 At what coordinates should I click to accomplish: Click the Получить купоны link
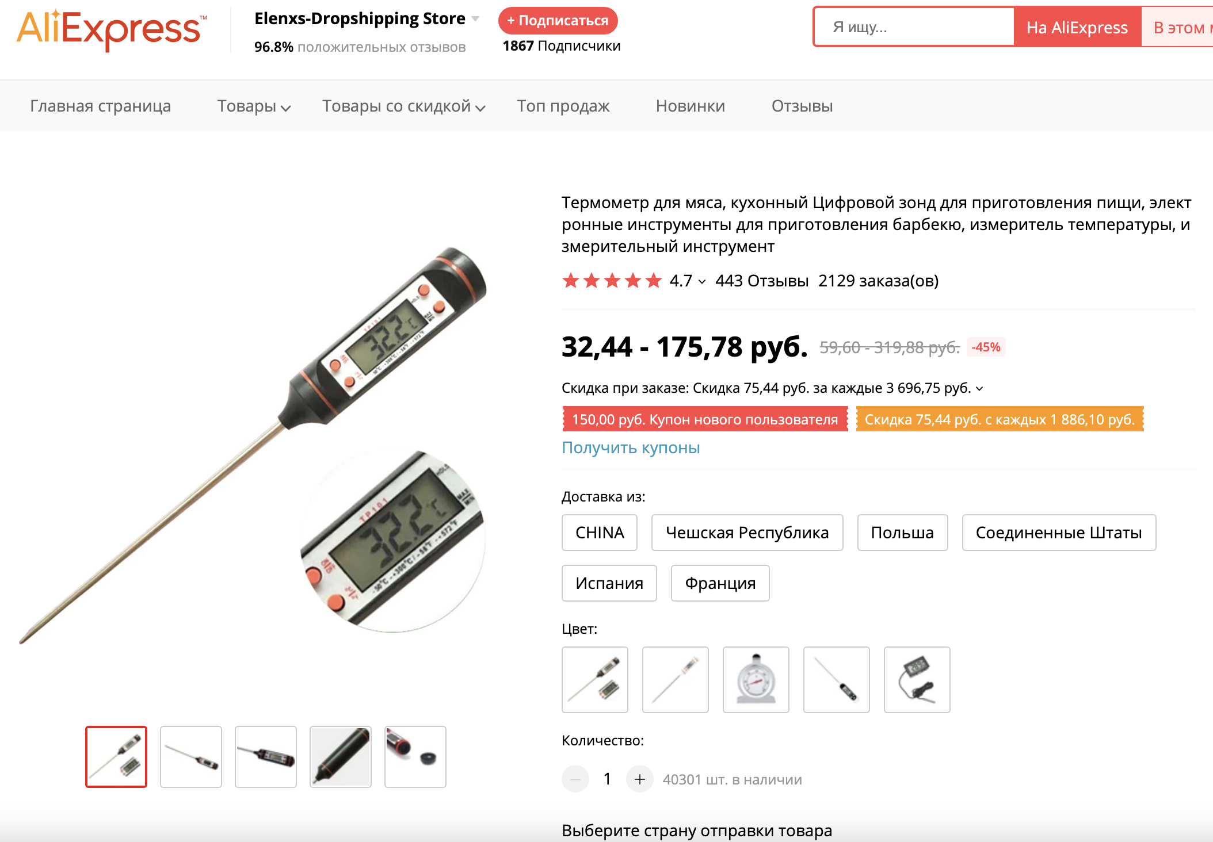pyautogui.click(x=631, y=447)
